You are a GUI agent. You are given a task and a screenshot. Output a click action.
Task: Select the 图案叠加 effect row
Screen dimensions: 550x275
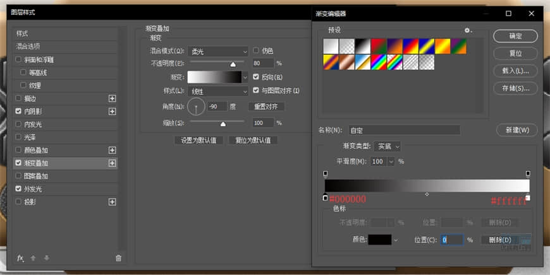(65, 176)
